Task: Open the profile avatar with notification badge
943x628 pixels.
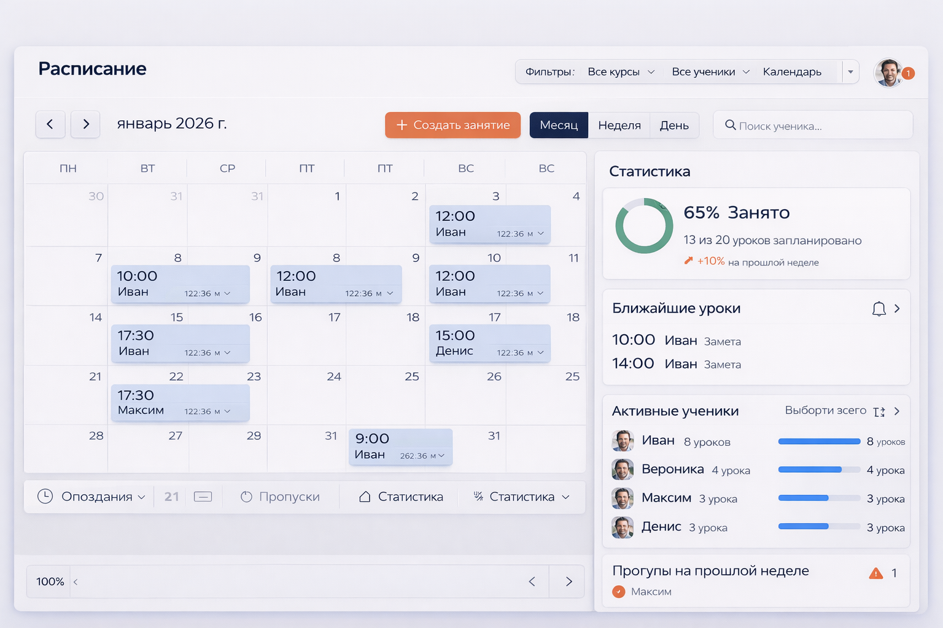Action: point(888,72)
